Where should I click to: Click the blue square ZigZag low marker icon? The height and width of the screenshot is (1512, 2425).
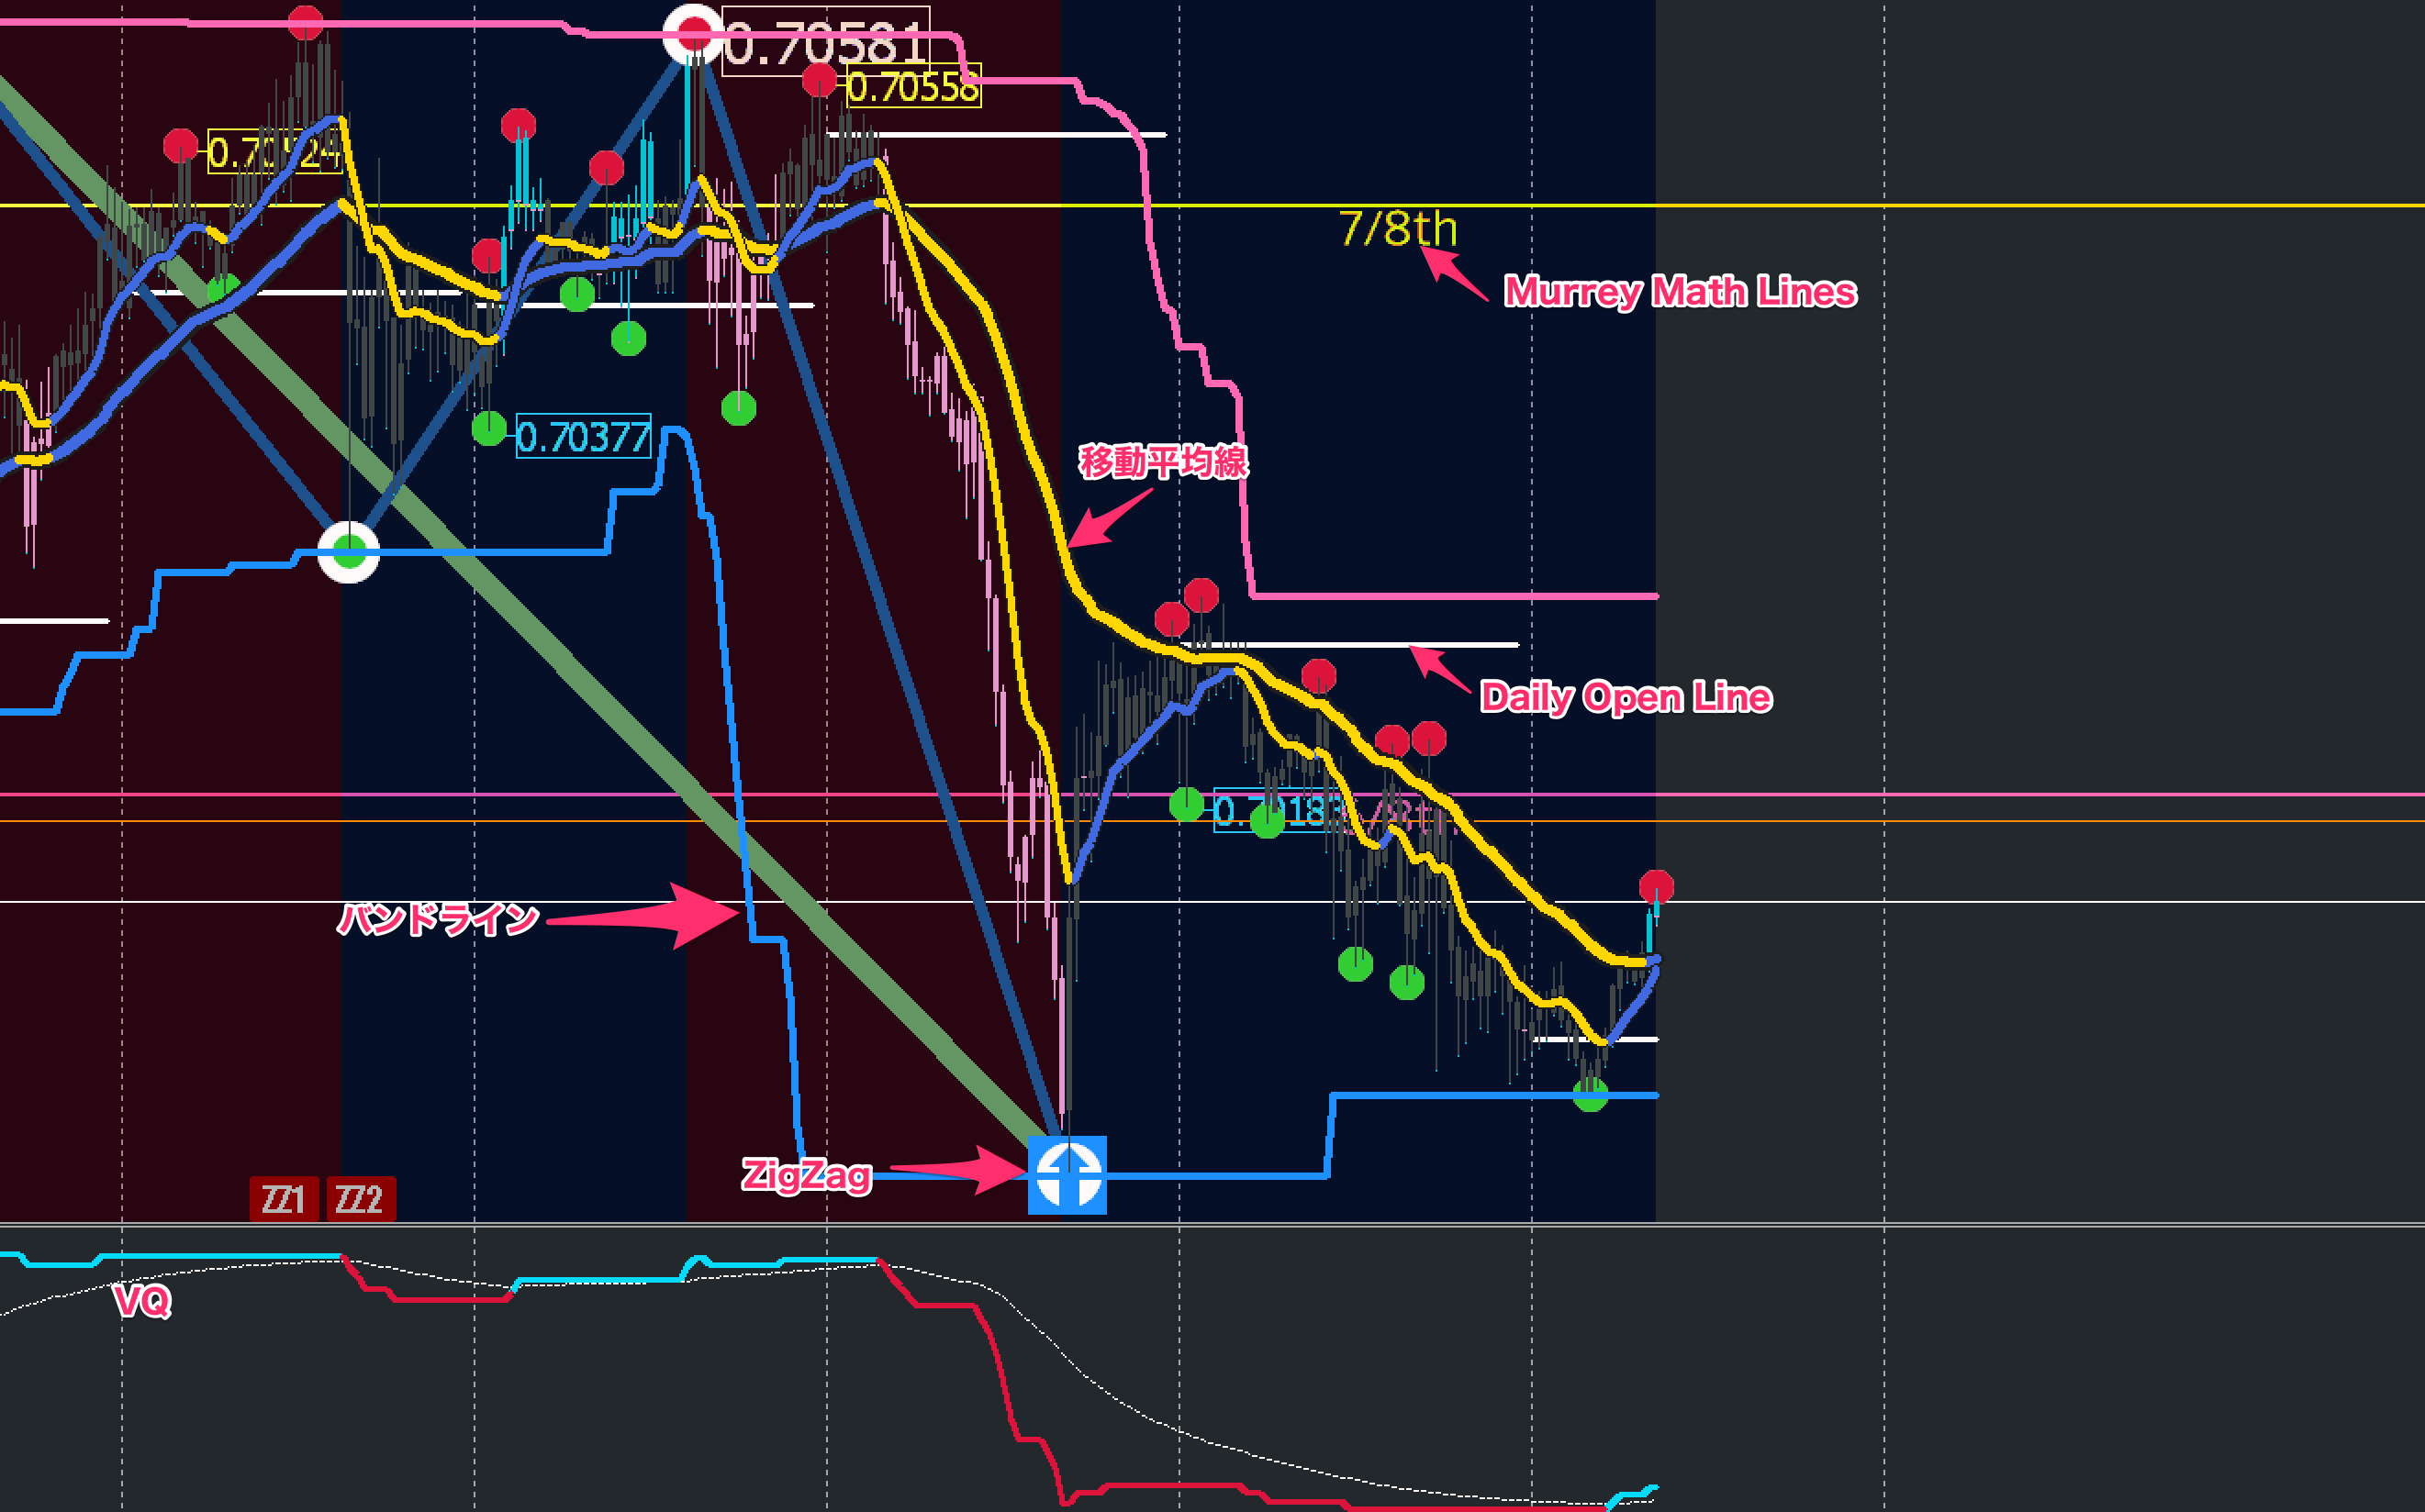click(1067, 1175)
